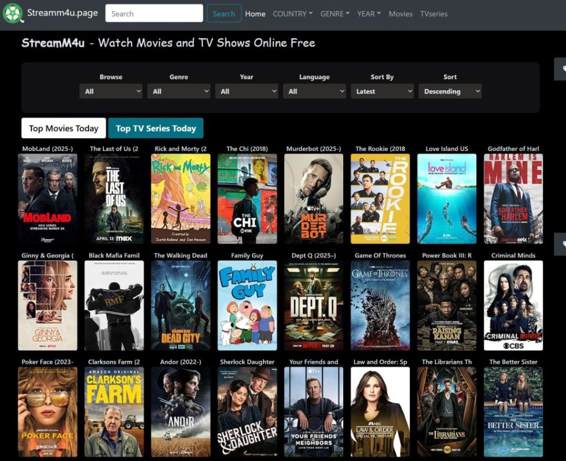Click the 'Sherlock Daughter' title link
The width and height of the screenshot is (566, 461).
coord(247,361)
